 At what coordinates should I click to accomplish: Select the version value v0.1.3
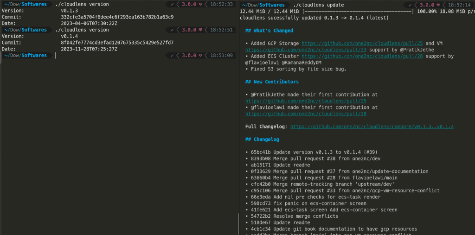click(x=70, y=11)
